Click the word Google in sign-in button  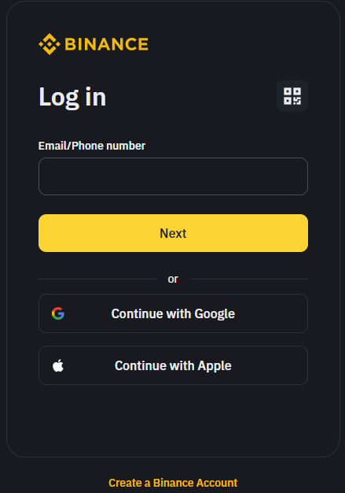215,313
